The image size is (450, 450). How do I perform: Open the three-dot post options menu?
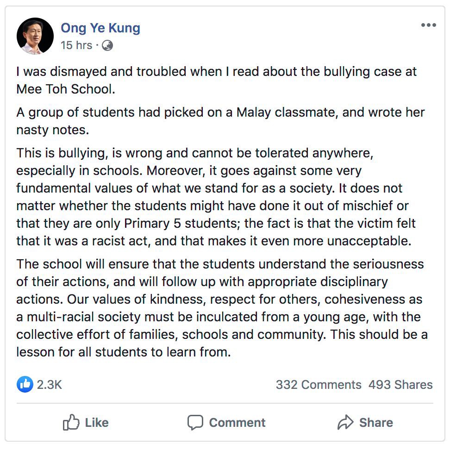428,25
